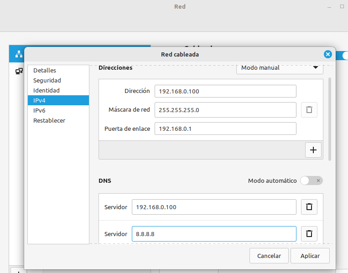Select IPv4 section
Viewport: 348px width, 273px height.
(x=58, y=100)
